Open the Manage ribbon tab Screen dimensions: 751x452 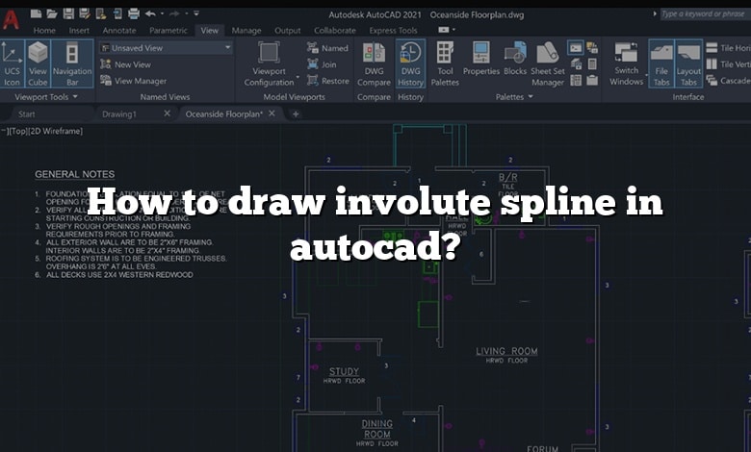click(246, 30)
